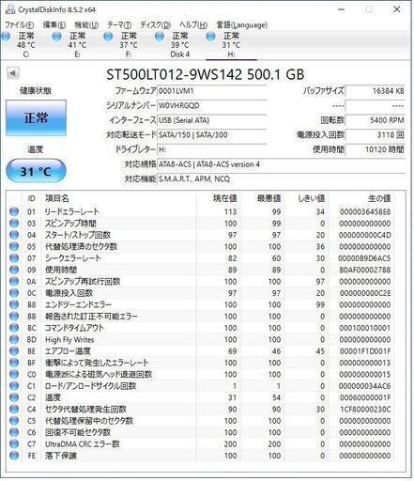The width and height of the screenshot is (414, 481).
Task: Click the status icon for row 0C 電源投入回数
Action: [14, 293]
